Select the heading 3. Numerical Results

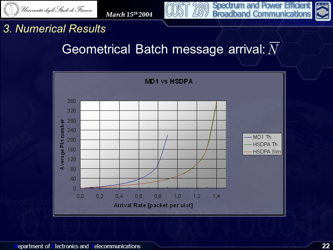[x=54, y=29]
